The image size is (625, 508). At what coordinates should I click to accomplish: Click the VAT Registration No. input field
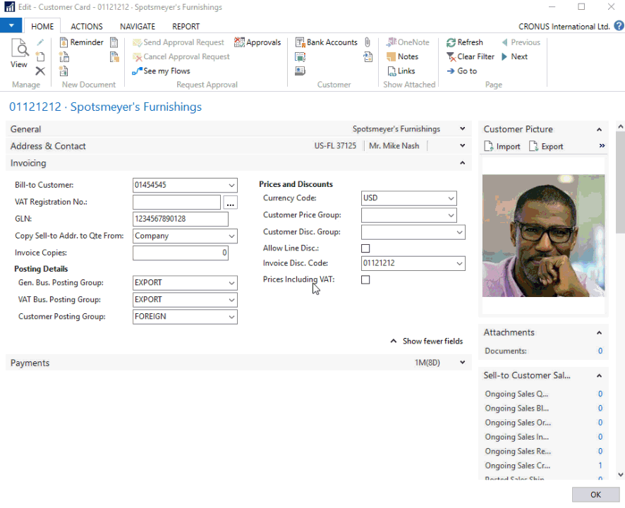pos(176,202)
